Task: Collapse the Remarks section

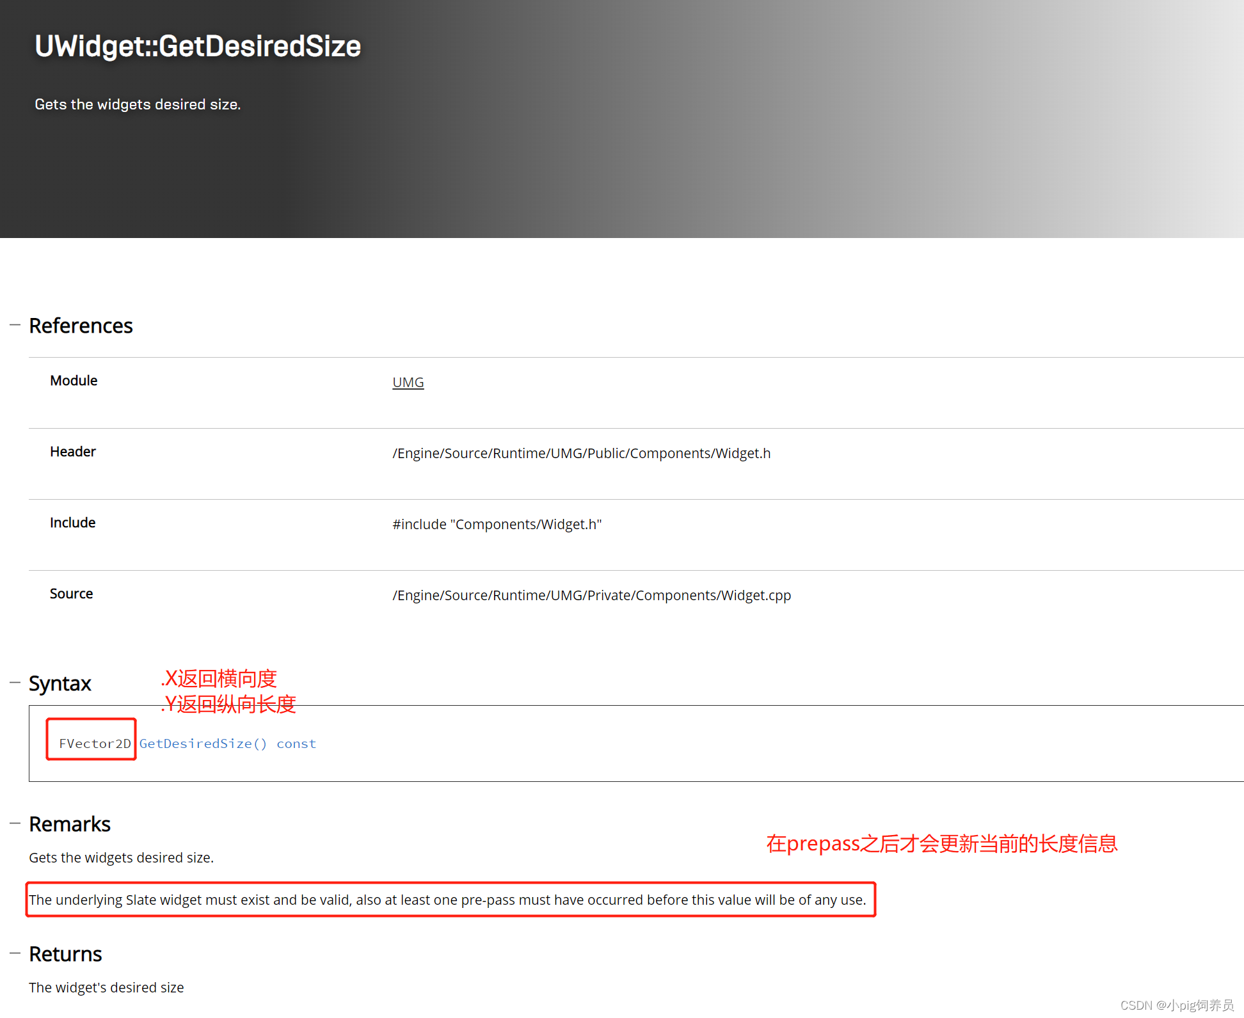Action: click(15, 823)
